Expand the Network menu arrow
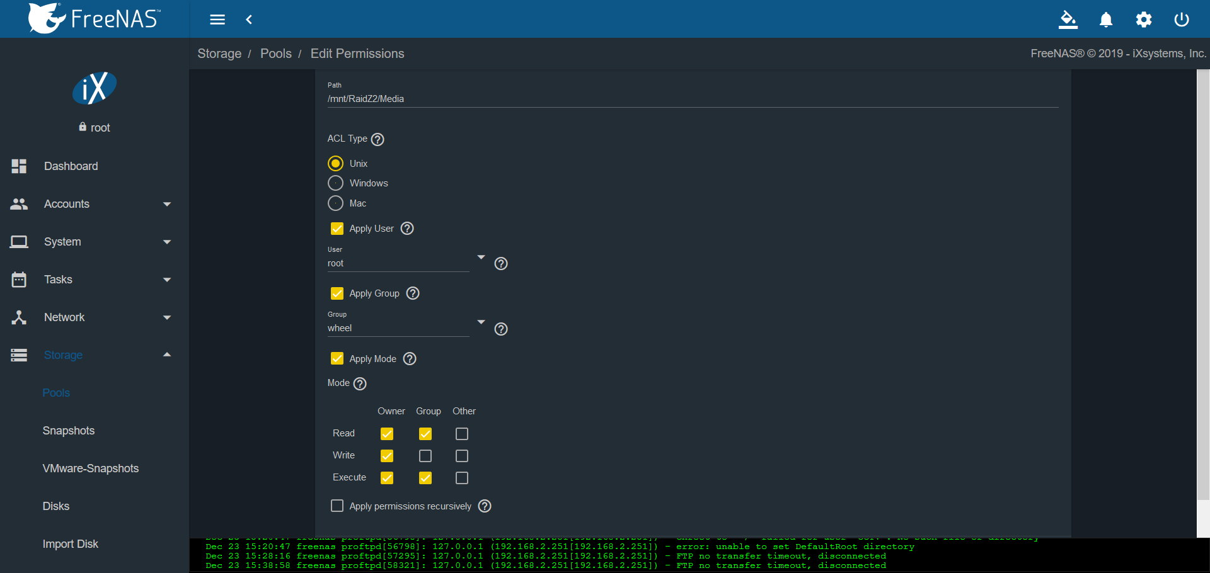This screenshot has width=1210, height=573. [x=167, y=317]
